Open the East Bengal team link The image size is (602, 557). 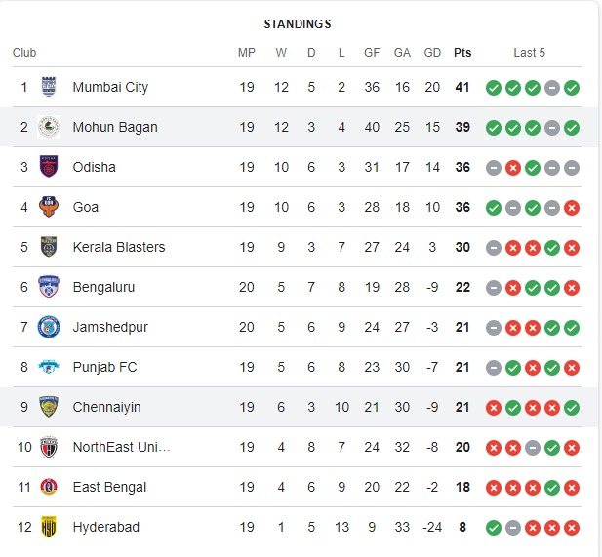109,487
